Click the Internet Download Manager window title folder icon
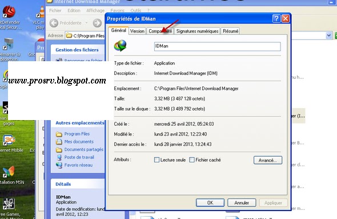This screenshot has height=219, width=337. click(50, 1)
